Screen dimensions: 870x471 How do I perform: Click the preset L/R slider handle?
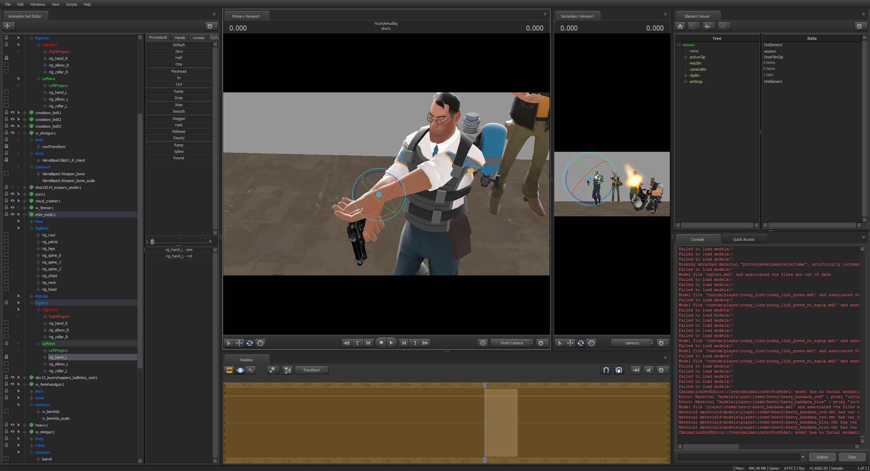(152, 241)
